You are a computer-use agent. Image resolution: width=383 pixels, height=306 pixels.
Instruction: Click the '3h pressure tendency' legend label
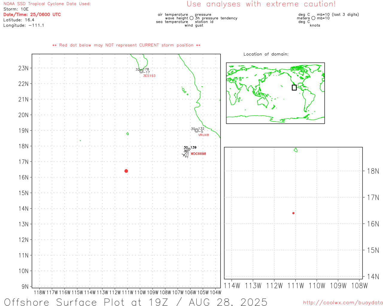216,18
